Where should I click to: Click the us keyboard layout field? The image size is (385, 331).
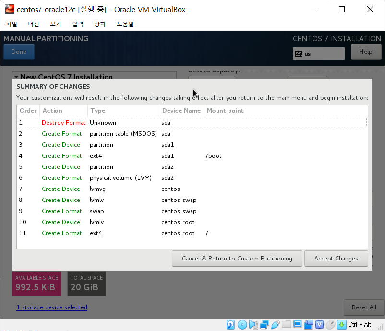(319, 54)
